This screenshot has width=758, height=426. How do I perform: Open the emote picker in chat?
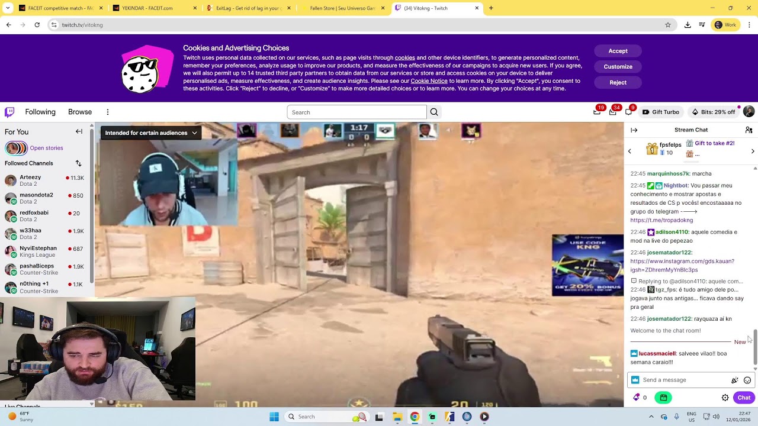pos(747,380)
